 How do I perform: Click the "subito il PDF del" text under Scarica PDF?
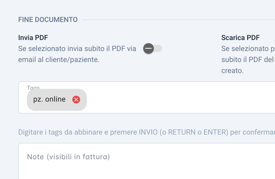click(x=248, y=60)
